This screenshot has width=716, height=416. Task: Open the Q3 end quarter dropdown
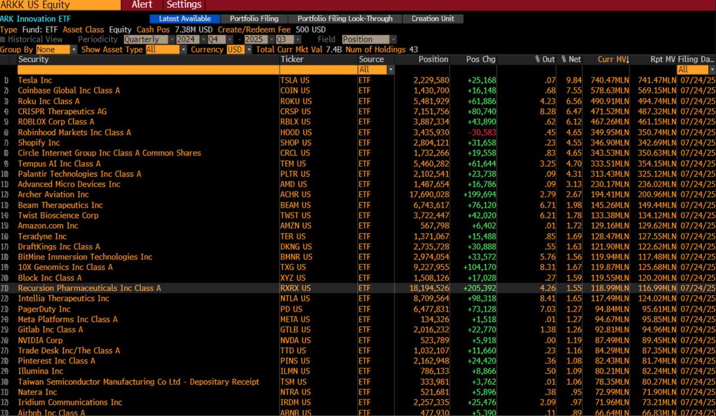[289, 39]
